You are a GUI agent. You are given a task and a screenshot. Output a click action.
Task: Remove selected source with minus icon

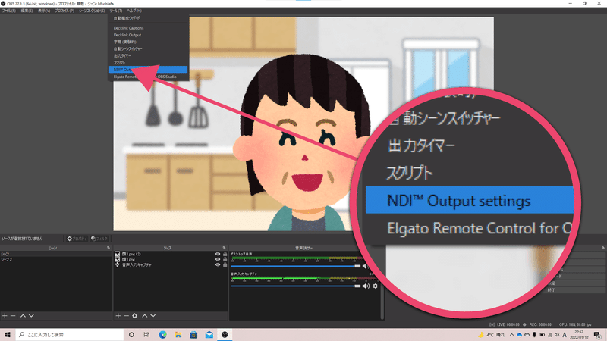pos(126,316)
